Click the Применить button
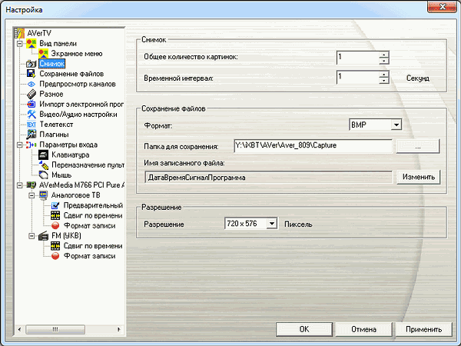 [423, 329]
